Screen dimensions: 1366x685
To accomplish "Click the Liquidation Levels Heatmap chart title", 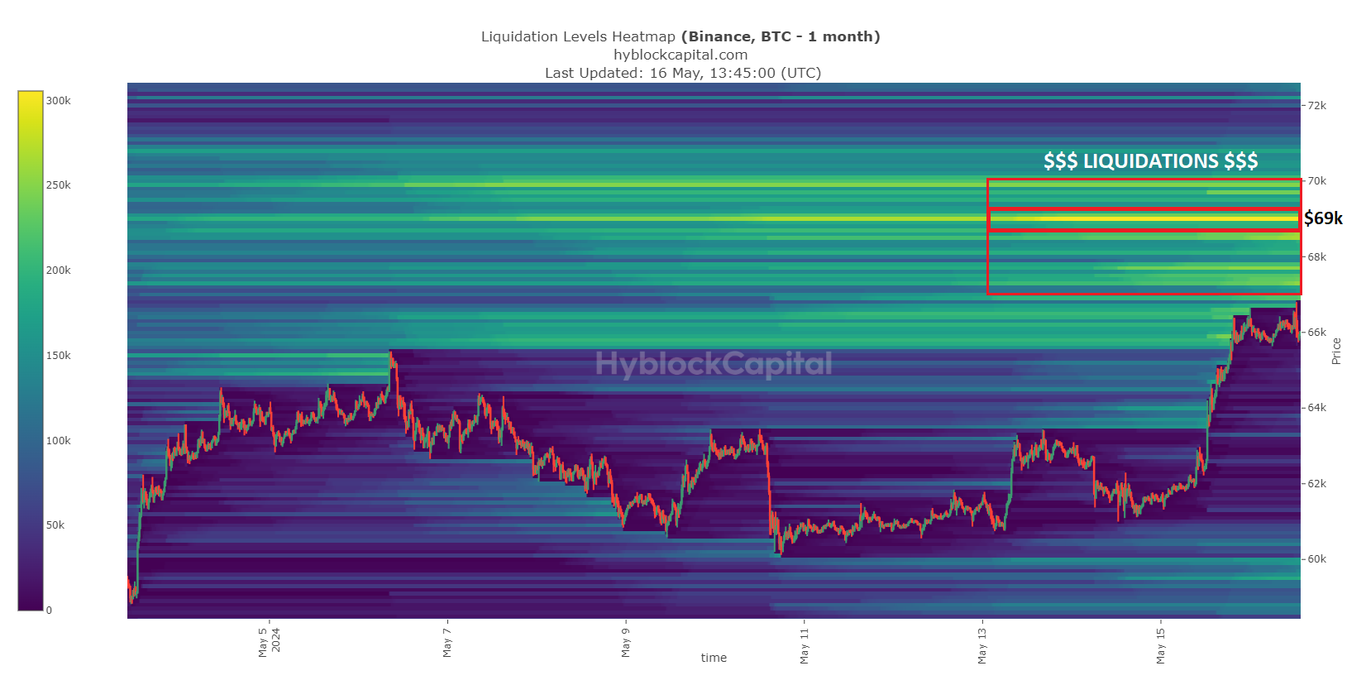I will [x=681, y=36].
